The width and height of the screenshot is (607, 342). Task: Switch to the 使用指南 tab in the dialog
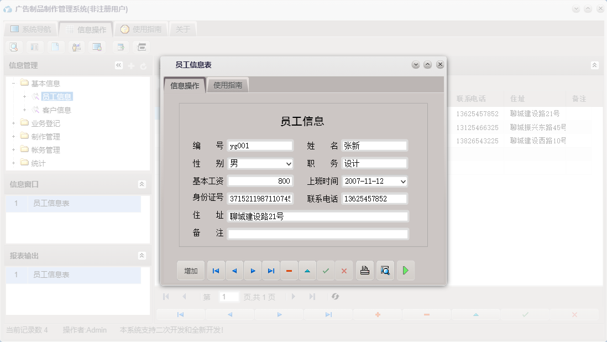[x=227, y=86]
